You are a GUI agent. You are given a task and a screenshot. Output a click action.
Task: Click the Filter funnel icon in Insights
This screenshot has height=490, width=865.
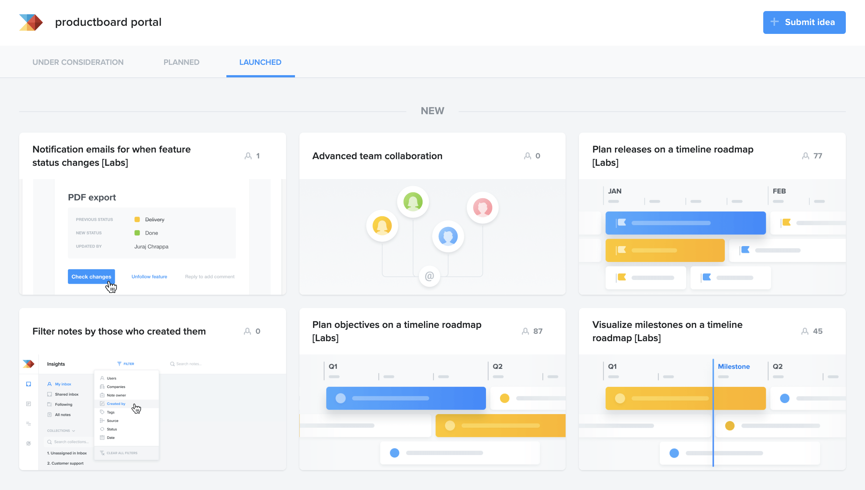(119, 364)
